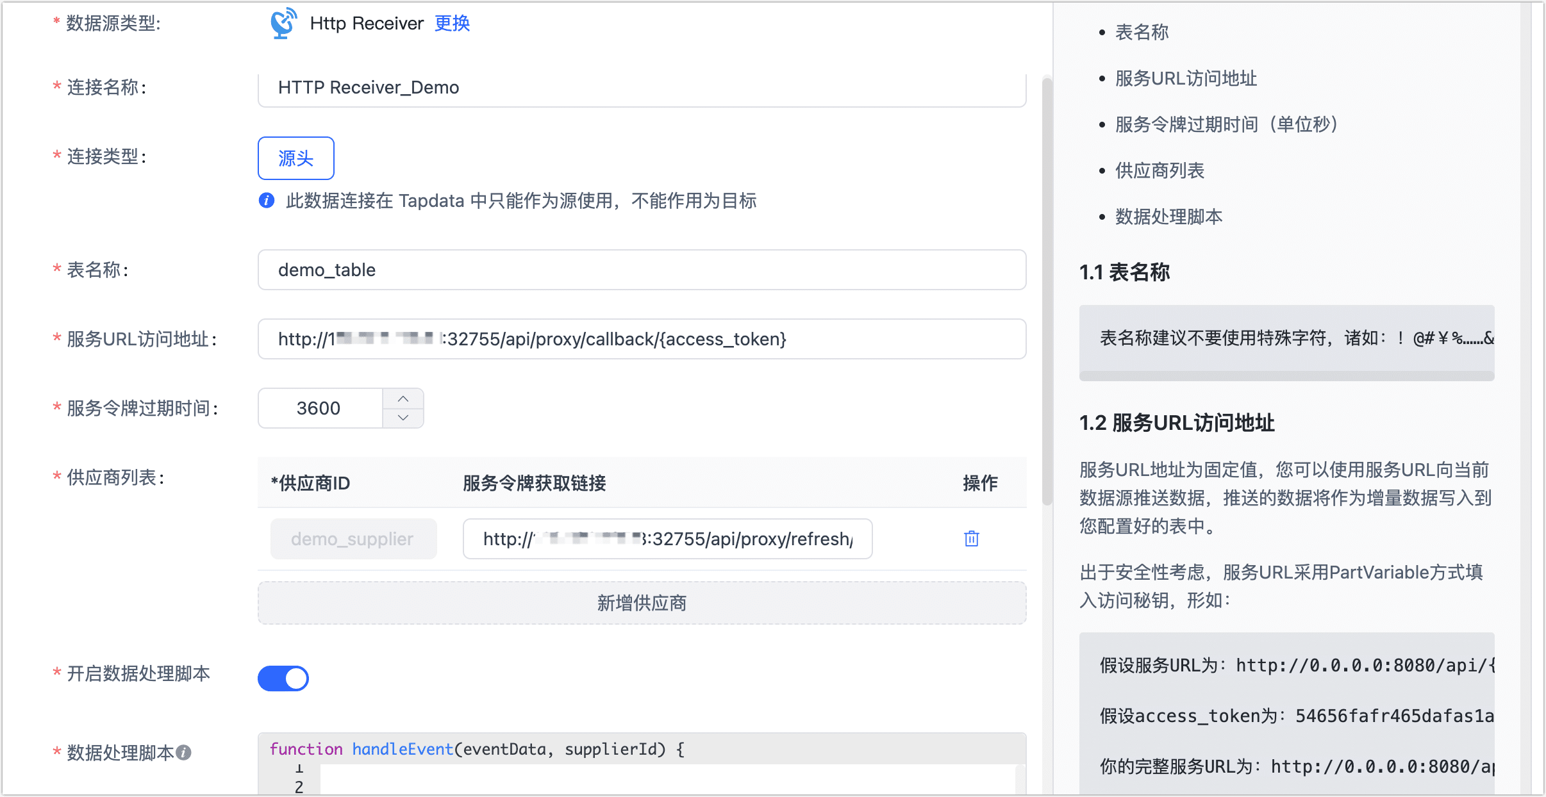The image size is (1546, 797).
Task: Click 更换 to change the data source
Action: [452, 23]
